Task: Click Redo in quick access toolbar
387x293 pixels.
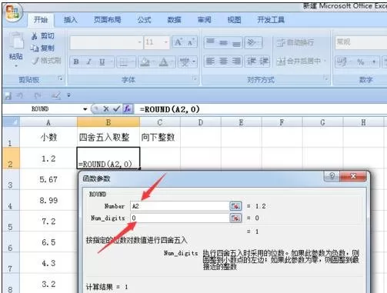Action: coord(38,96)
